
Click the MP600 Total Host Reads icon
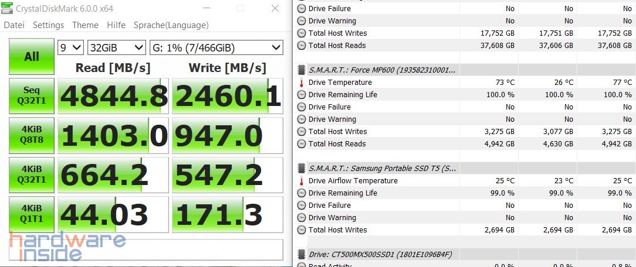click(302, 144)
